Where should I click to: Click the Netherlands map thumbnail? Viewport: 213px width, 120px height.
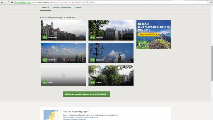pos(52,115)
